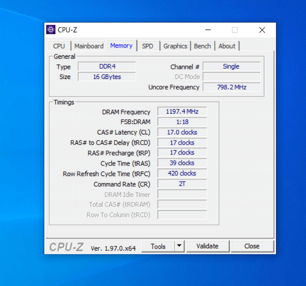Select the Size 16 GBytes field

(x=107, y=77)
